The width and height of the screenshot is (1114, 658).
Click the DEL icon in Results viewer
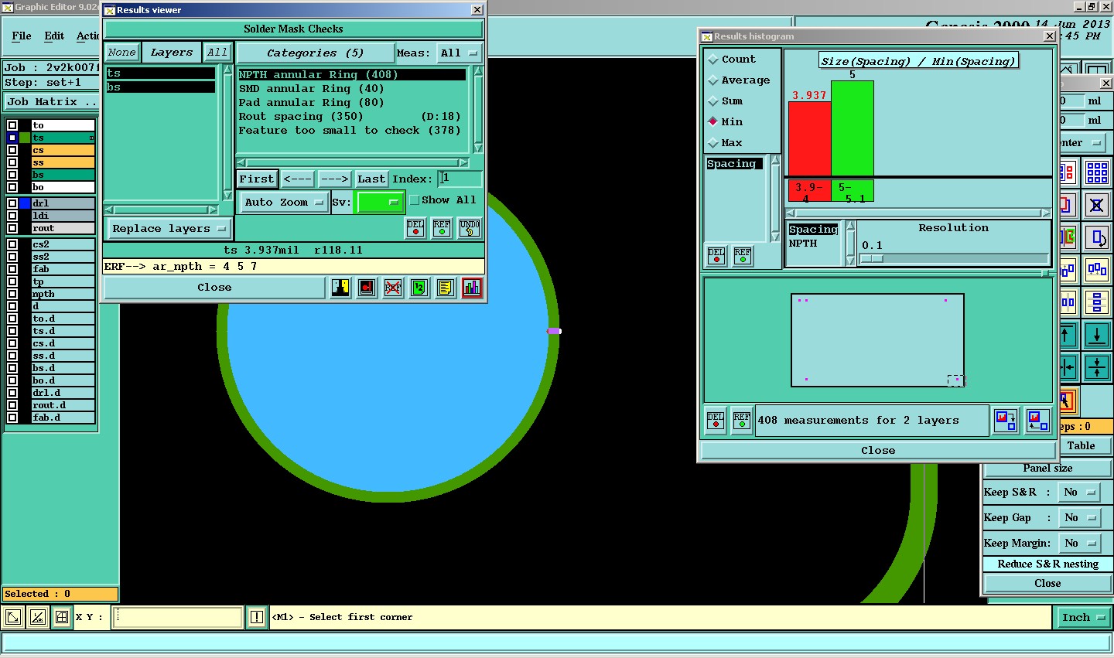click(415, 228)
